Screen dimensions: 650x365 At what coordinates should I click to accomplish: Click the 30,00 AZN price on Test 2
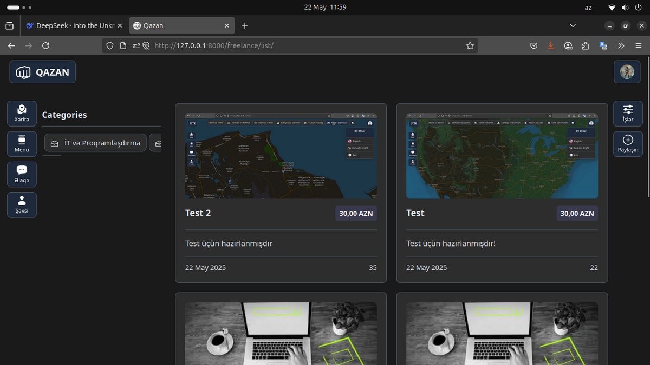point(356,213)
